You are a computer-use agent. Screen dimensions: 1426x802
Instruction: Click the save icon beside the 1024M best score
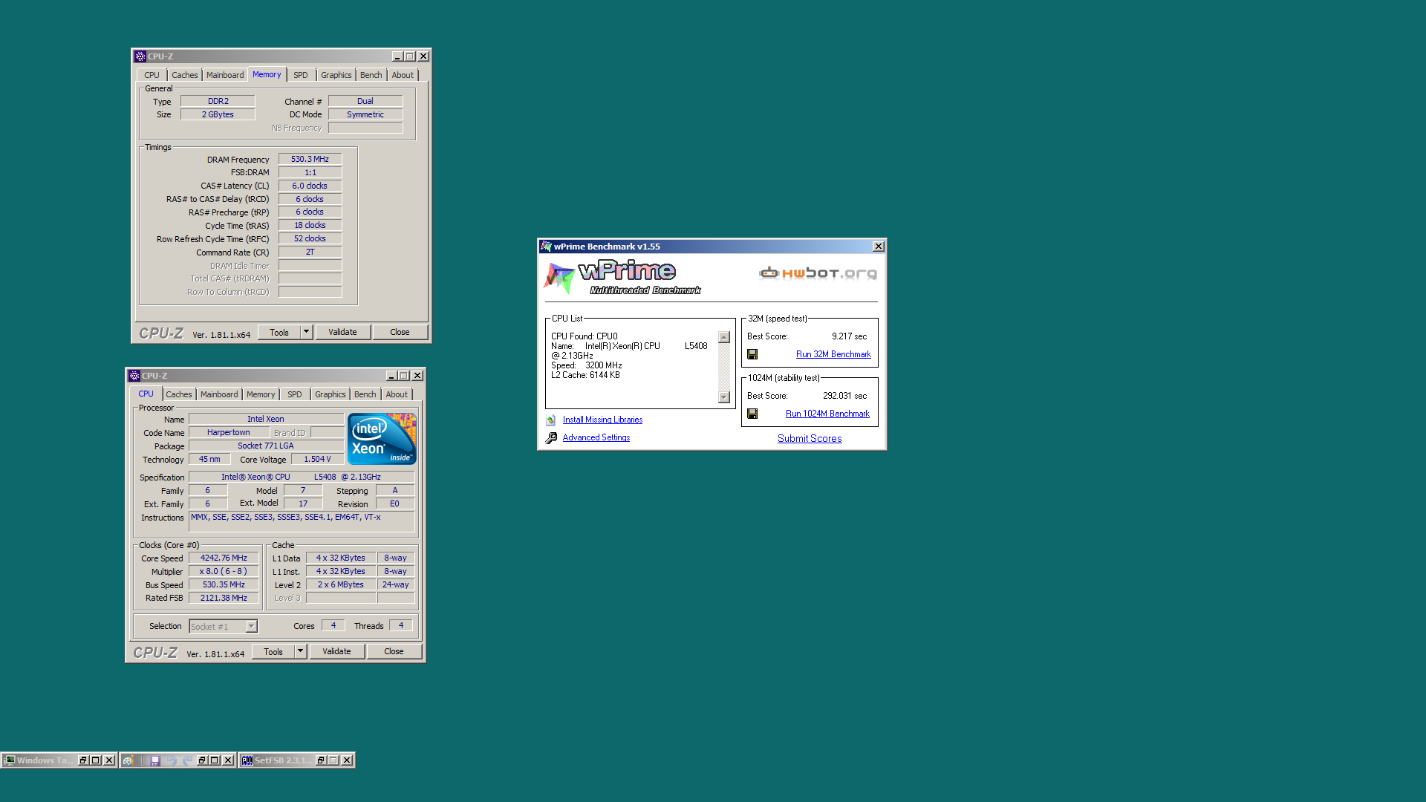coord(752,414)
